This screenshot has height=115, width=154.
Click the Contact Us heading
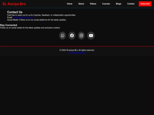pyautogui.click(x=15, y=12)
